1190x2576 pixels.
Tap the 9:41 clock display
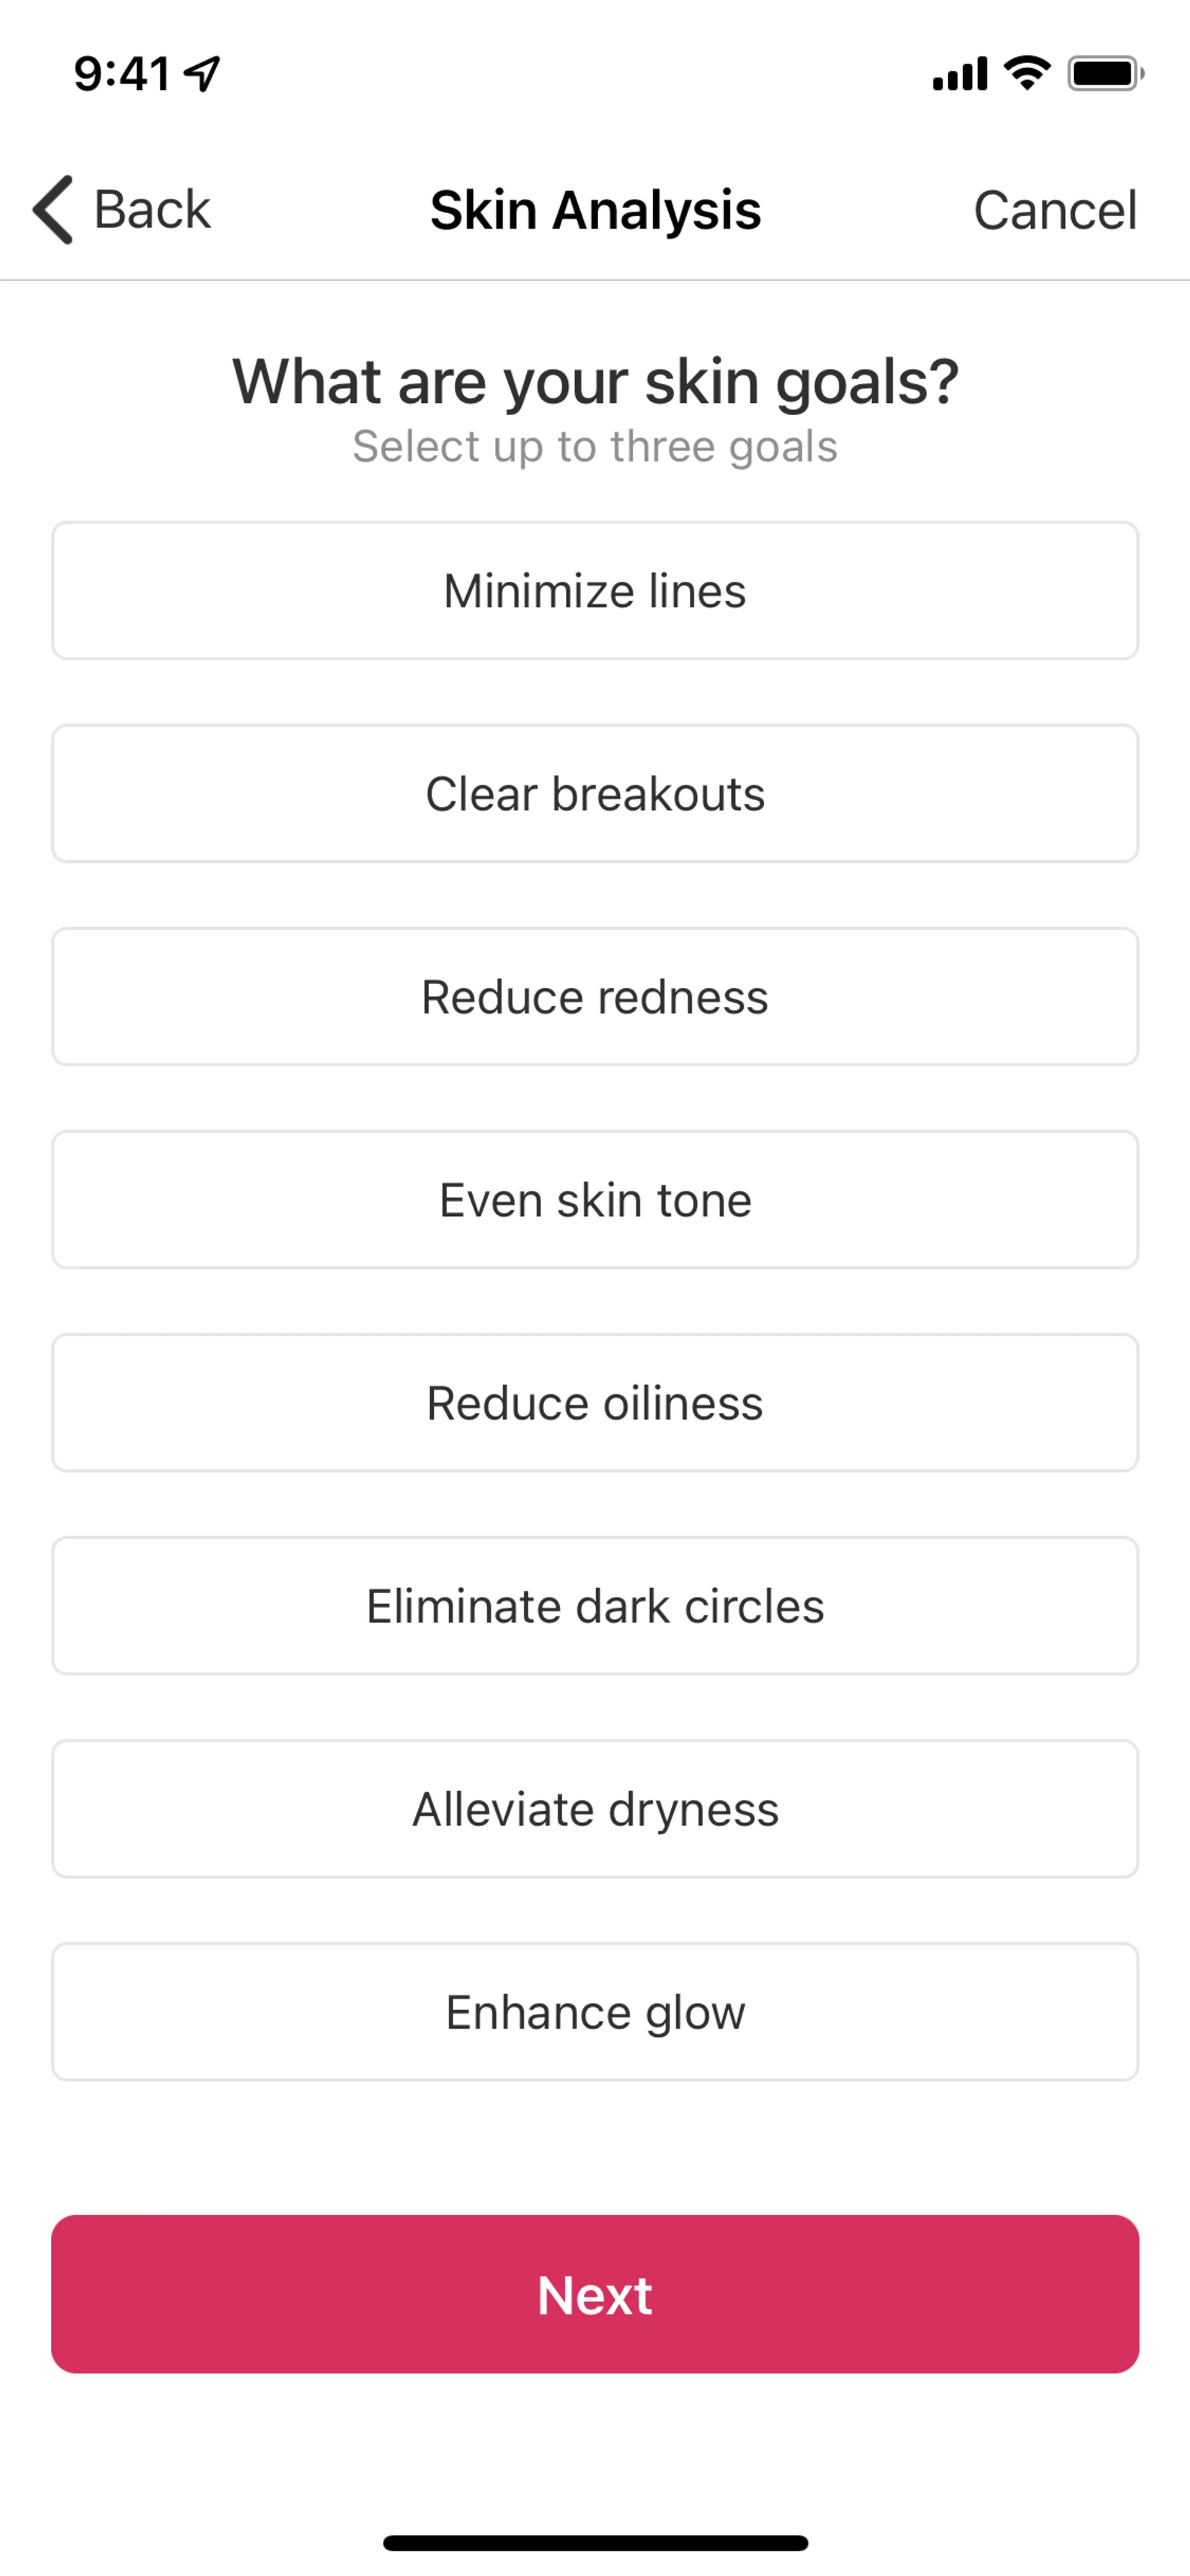[x=122, y=73]
